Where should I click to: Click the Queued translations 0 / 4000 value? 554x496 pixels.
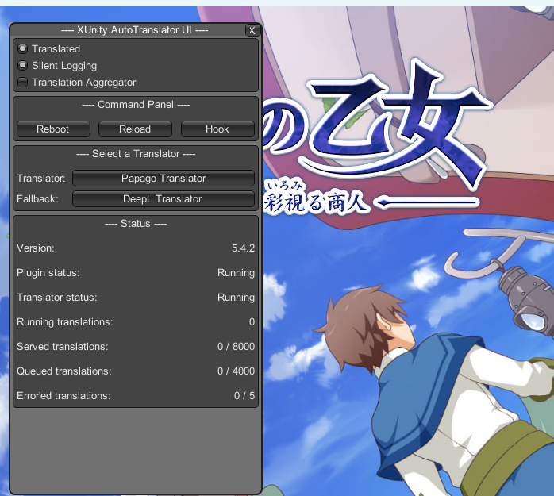[236, 371]
